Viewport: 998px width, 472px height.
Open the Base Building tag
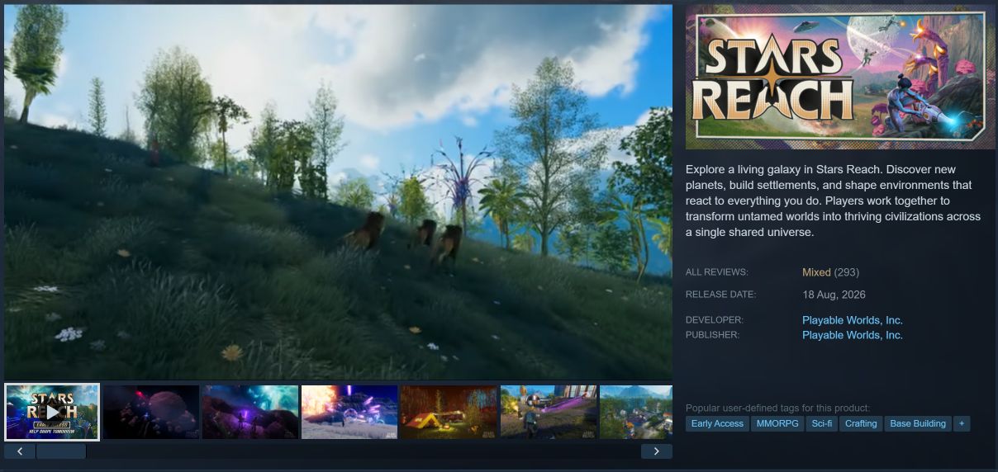pyautogui.click(x=918, y=423)
